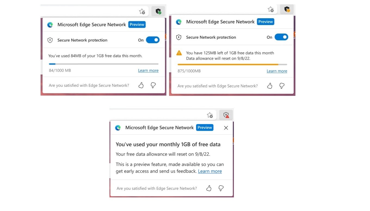Click thumbs up in the data-used-up panel
370x211 pixels.
click(209, 188)
